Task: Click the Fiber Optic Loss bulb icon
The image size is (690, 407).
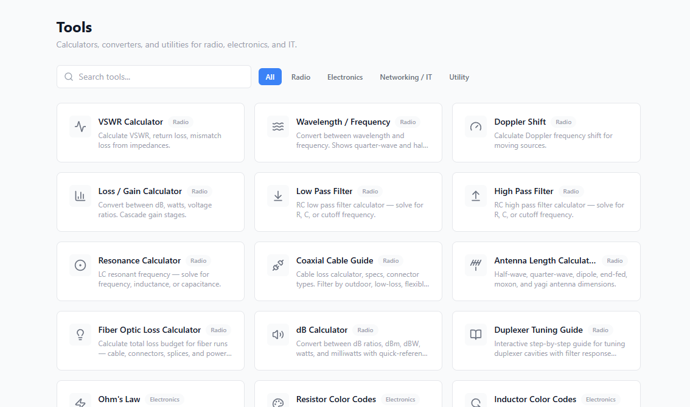Action: click(x=80, y=335)
